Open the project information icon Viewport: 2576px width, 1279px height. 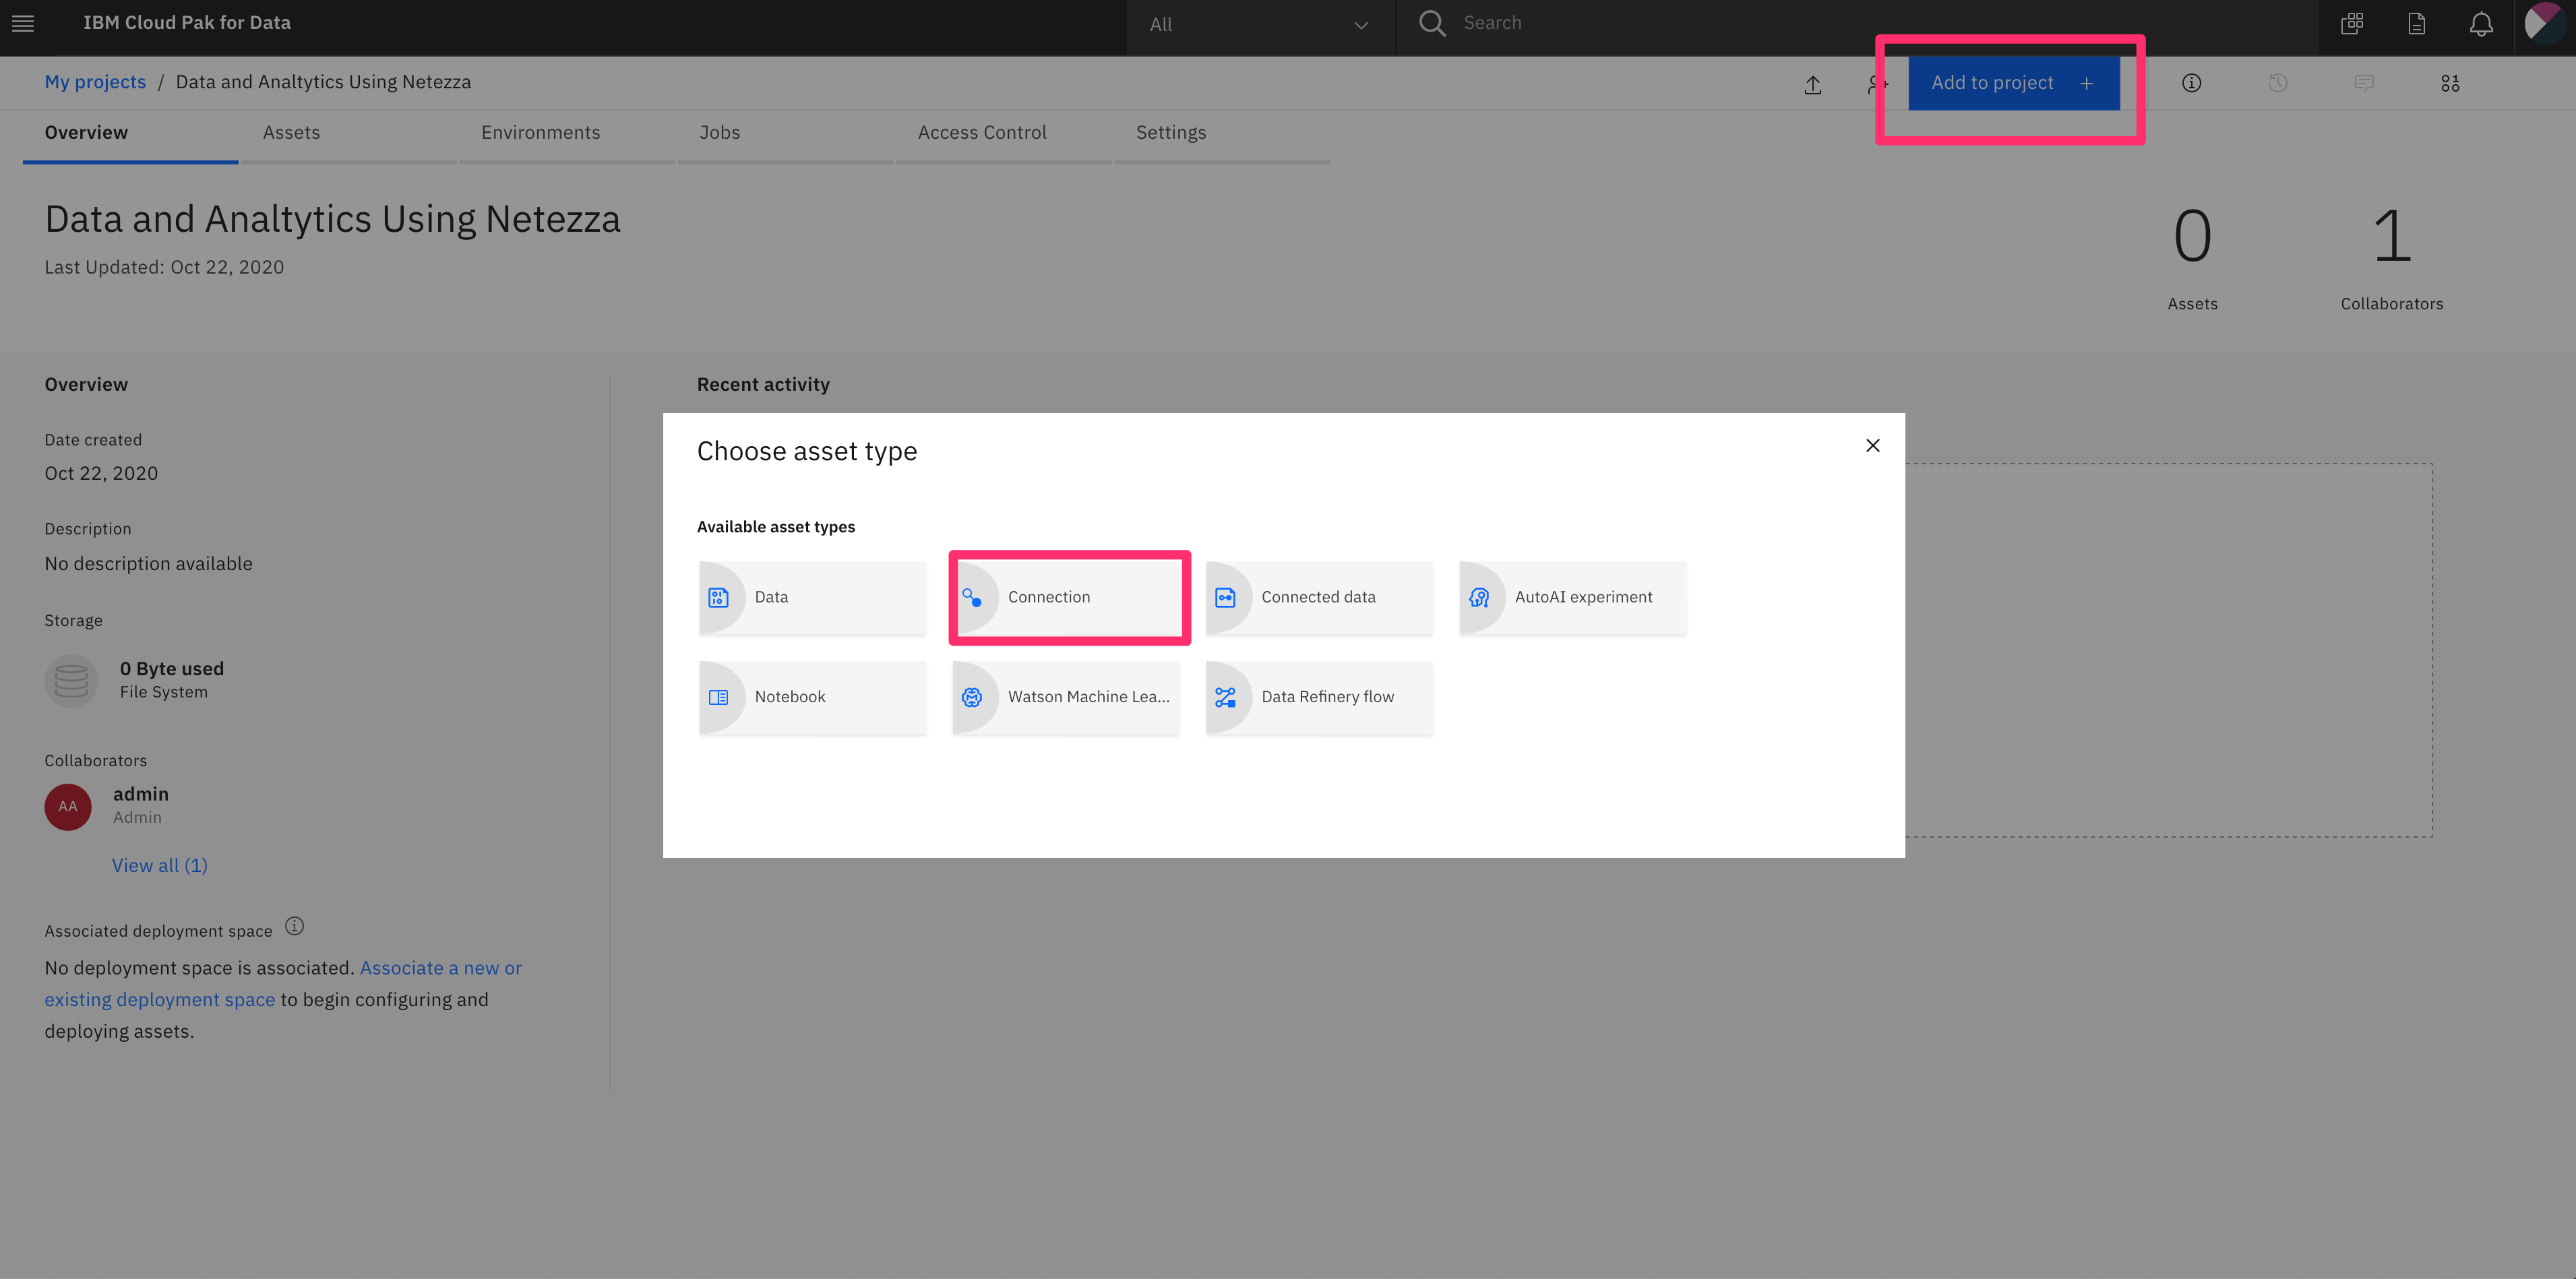pos(2191,83)
